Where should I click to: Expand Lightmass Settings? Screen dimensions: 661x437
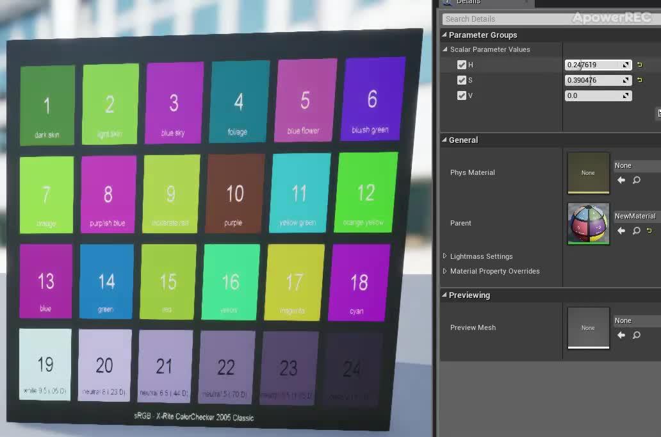tap(445, 256)
